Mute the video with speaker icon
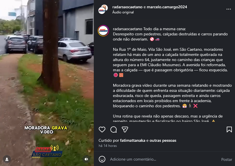Screen dimensions: 235x166 (x=86, y=159)
